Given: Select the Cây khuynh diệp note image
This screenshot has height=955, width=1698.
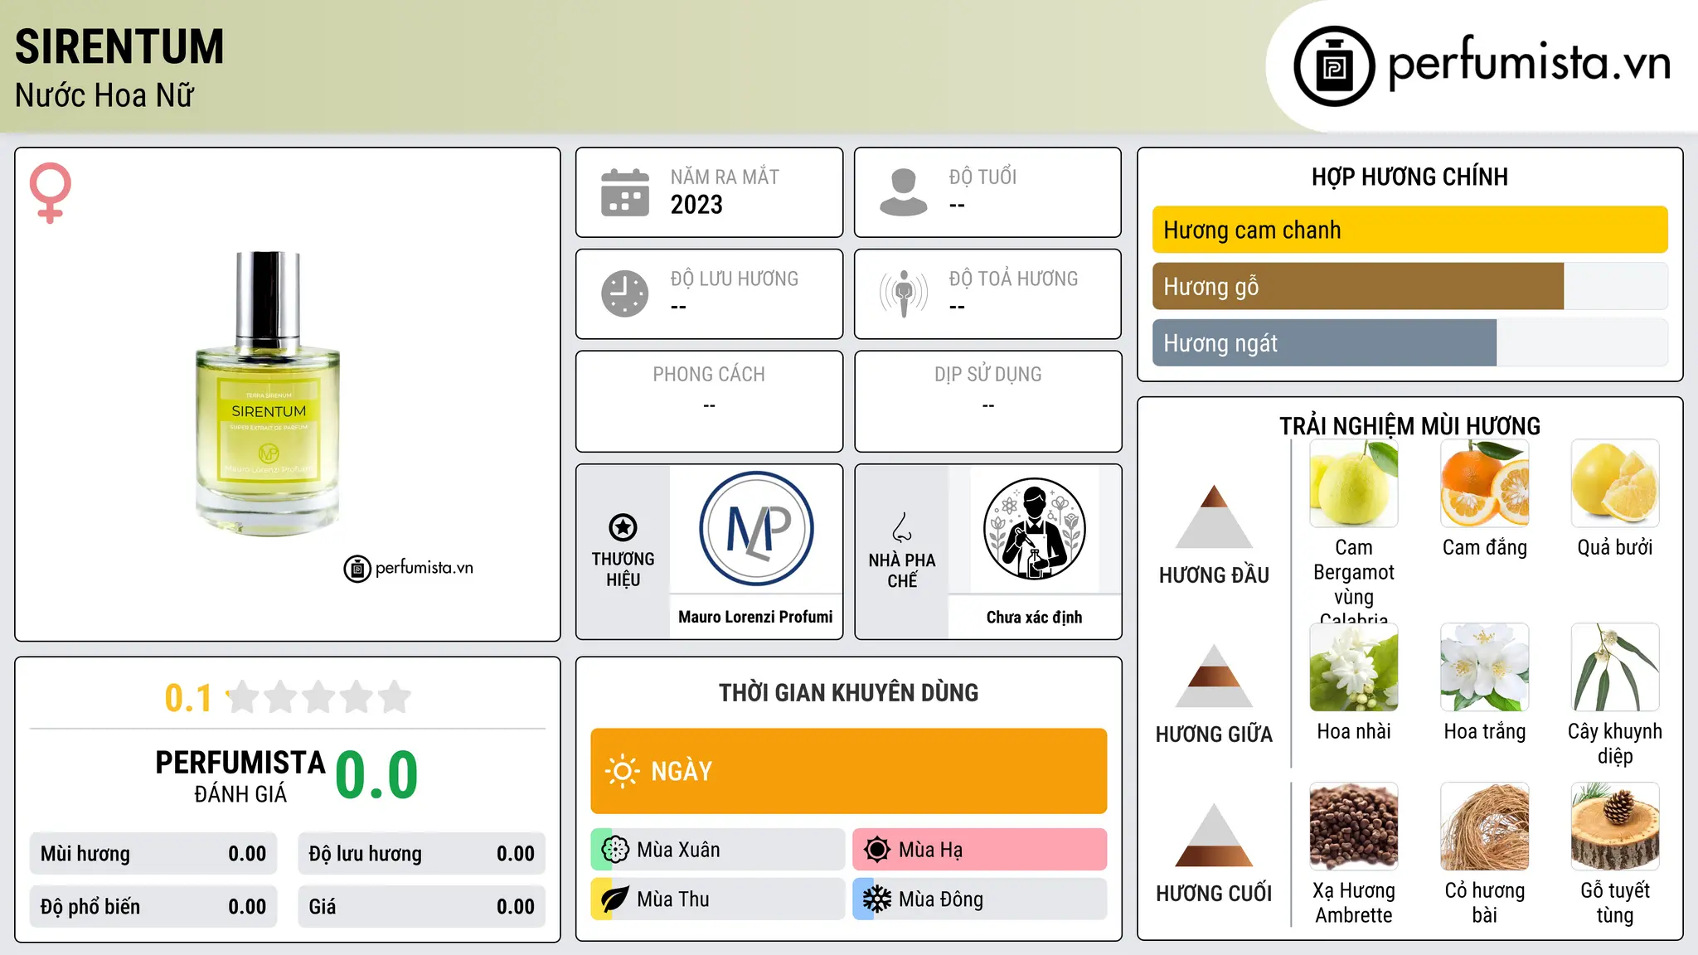Looking at the screenshot, I should pos(1615,667).
